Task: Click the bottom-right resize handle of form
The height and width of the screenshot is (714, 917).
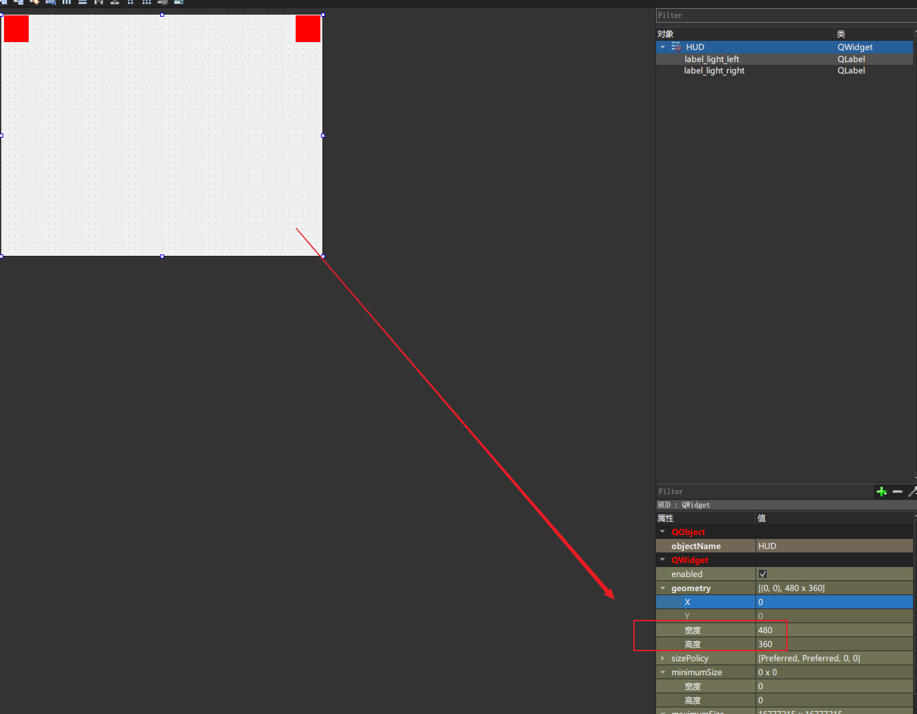Action: pyautogui.click(x=323, y=256)
